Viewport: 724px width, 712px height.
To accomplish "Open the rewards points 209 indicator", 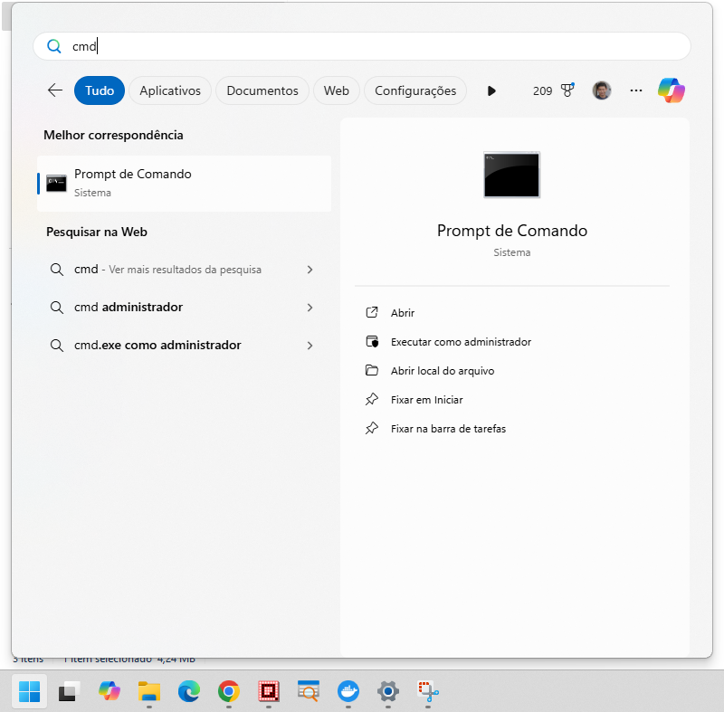I will [x=553, y=90].
